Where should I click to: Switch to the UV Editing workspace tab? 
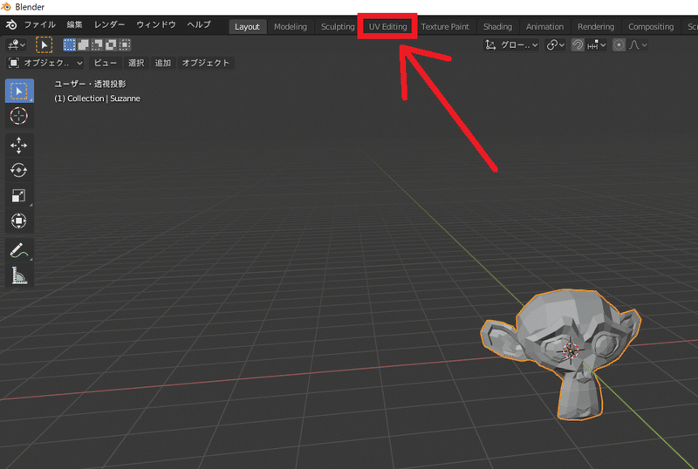[387, 27]
